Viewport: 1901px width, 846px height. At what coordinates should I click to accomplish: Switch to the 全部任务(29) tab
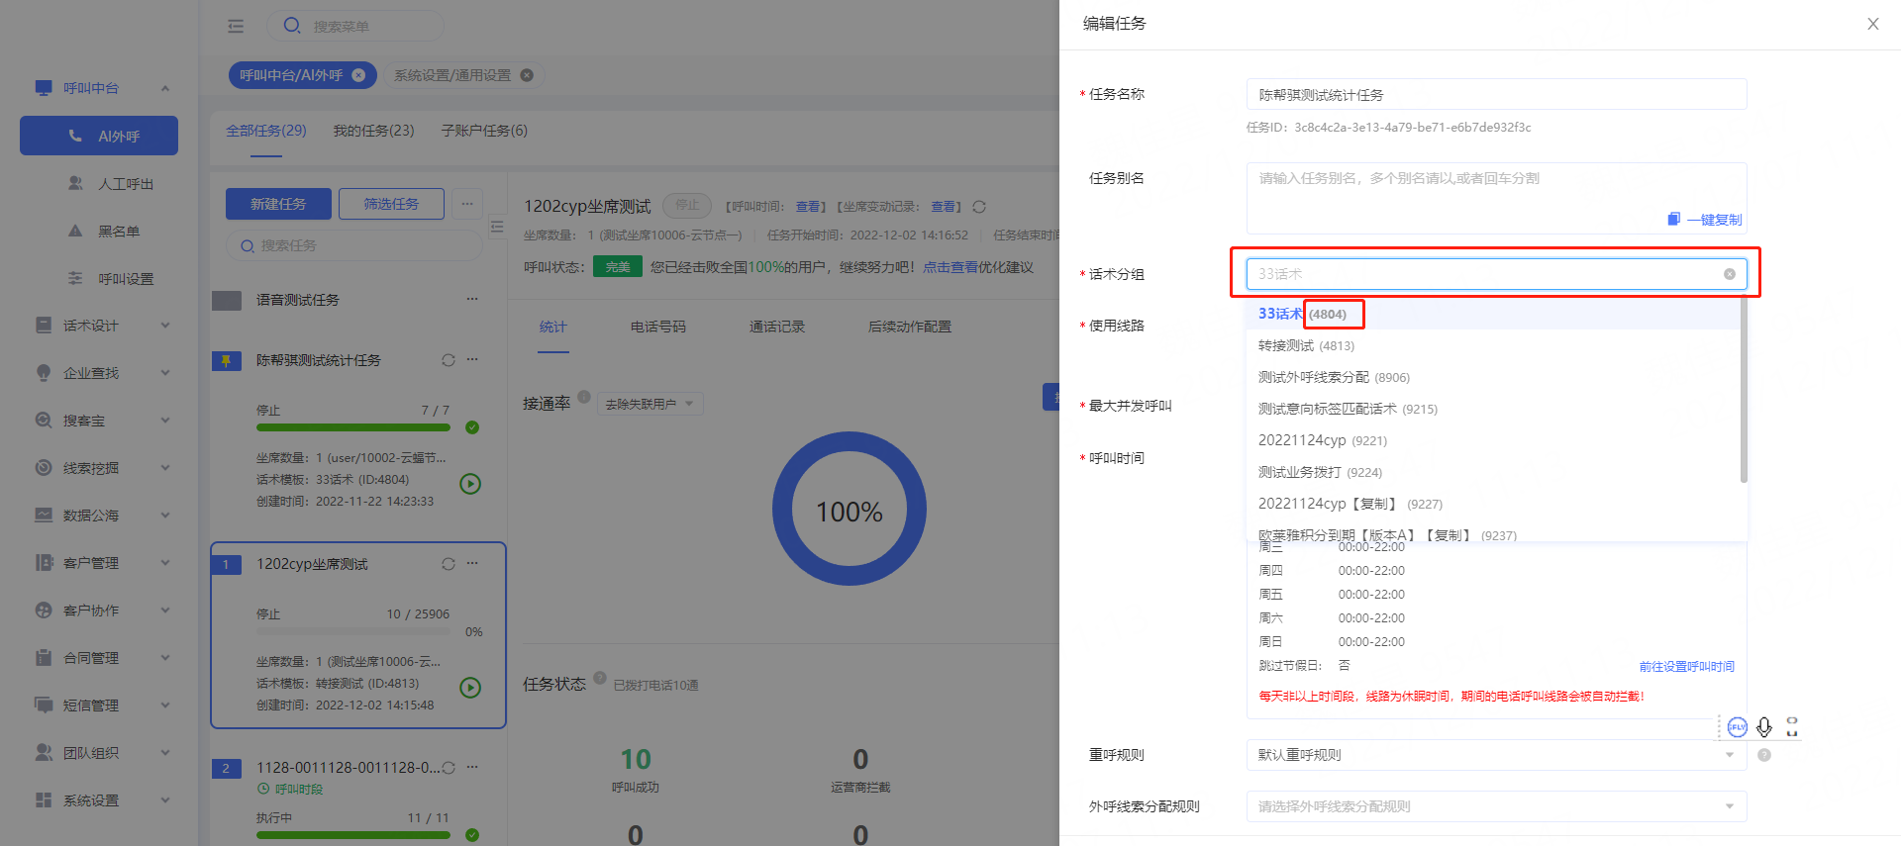tap(266, 131)
